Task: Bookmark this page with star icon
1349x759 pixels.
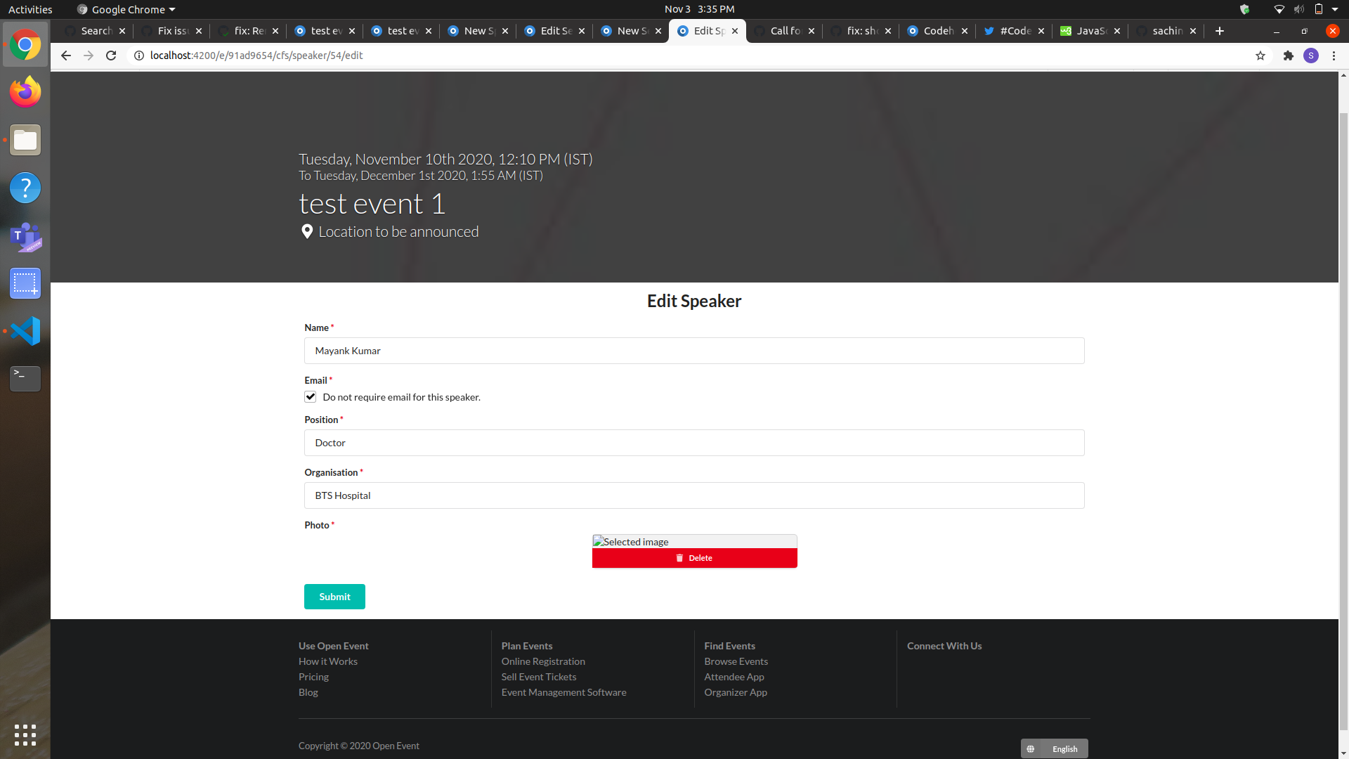Action: point(1260,56)
